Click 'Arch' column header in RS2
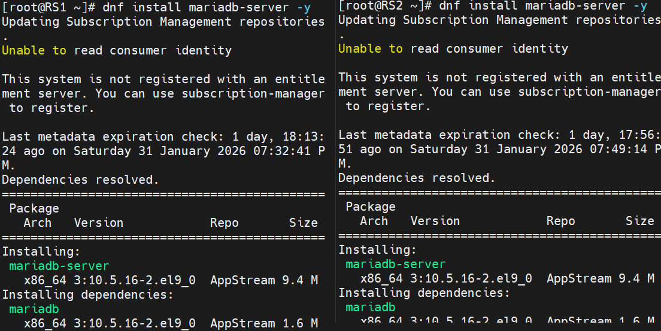 click(x=374, y=220)
